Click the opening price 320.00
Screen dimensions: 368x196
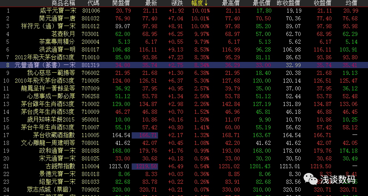coord(121,189)
